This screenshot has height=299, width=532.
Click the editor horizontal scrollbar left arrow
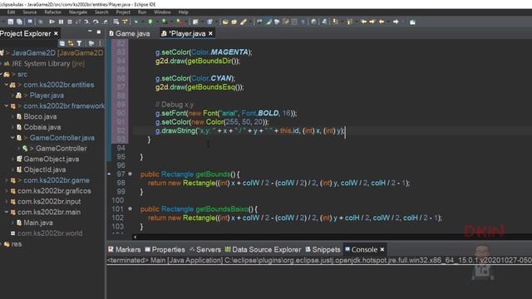click(x=135, y=237)
